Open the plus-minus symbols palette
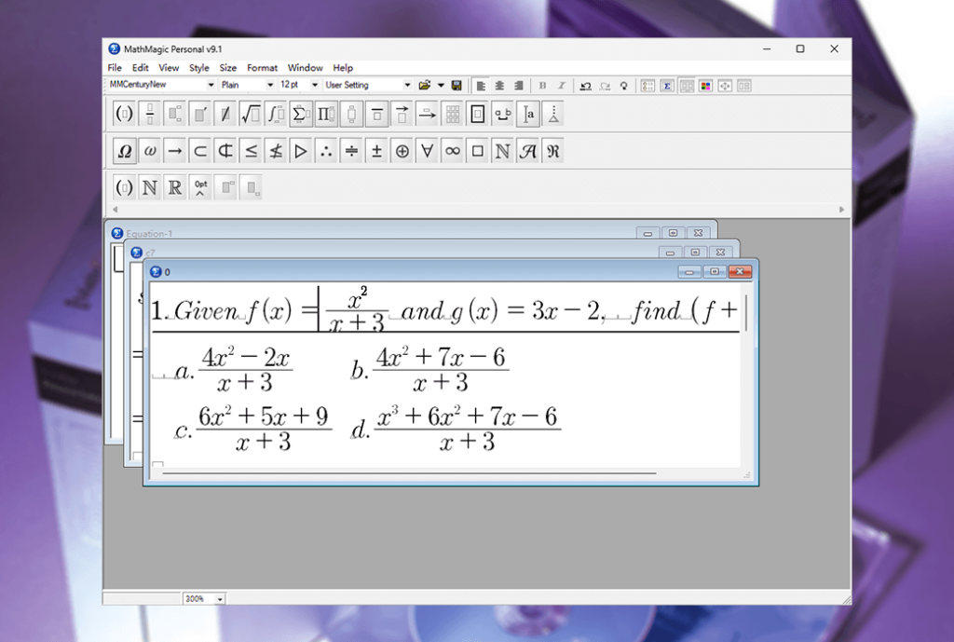The width and height of the screenshot is (954, 642). [x=376, y=151]
